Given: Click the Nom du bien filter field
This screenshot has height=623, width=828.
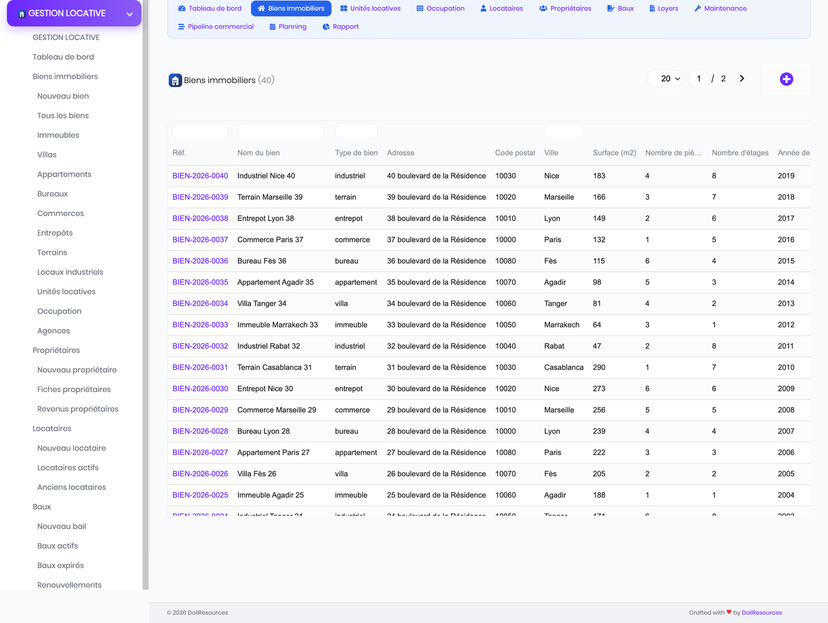Looking at the screenshot, I should [x=280, y=131].
